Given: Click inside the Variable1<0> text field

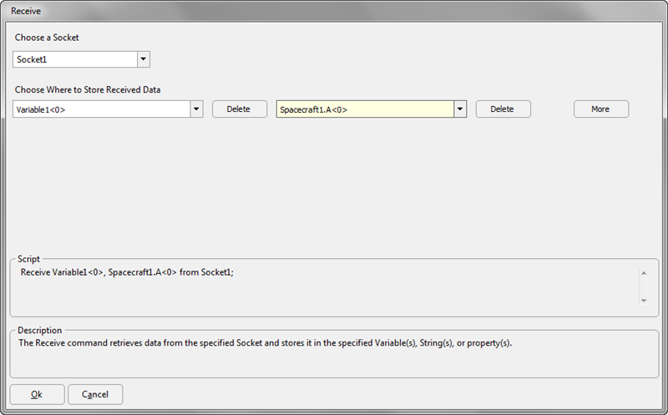Looking at the screenshot, I should (102, 109).
